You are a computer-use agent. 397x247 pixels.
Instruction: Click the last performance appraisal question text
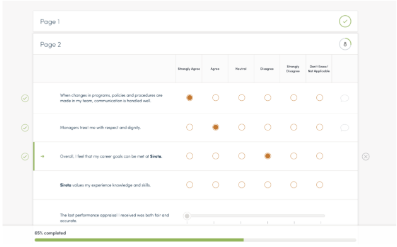[114, 218]
